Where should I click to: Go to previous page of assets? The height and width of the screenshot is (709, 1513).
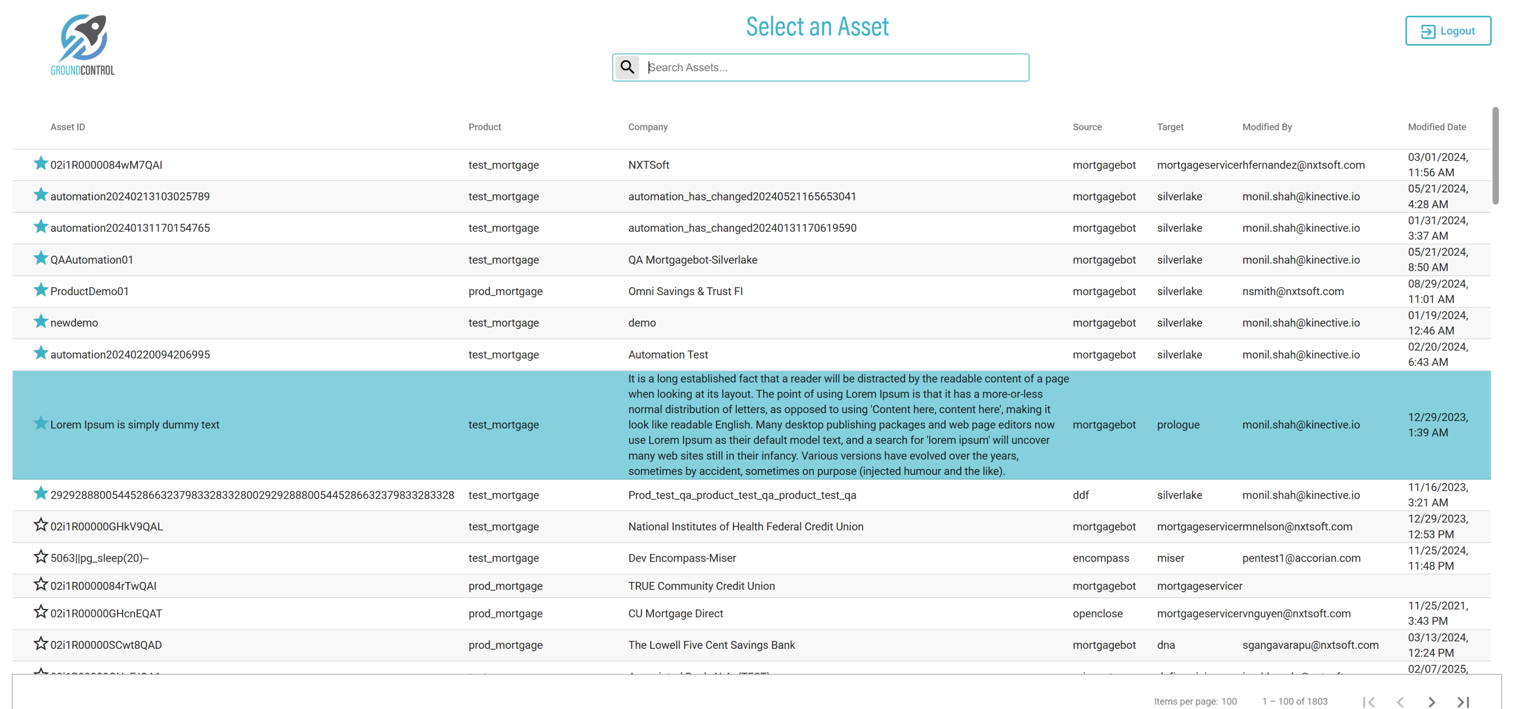[x=1400, y=701]
